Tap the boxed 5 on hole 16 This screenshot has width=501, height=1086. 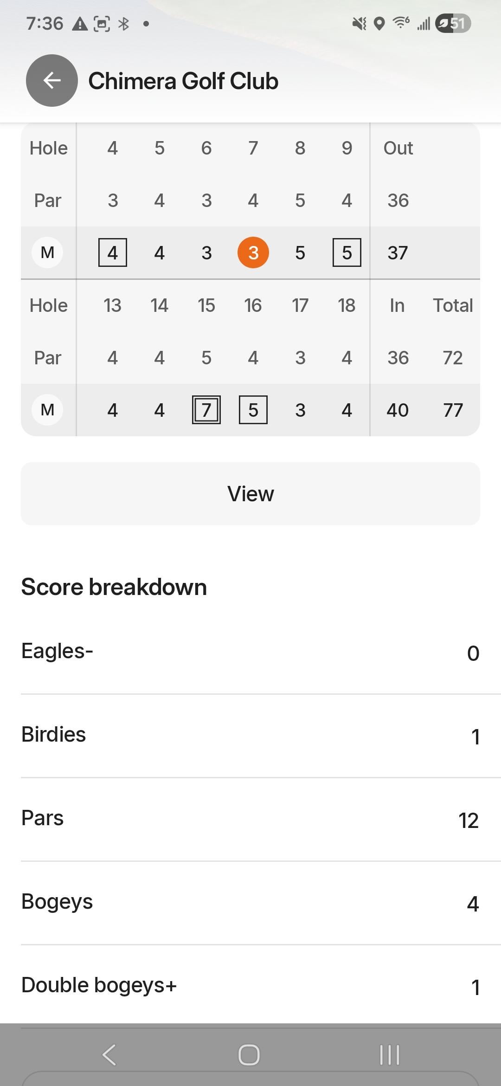253,410
